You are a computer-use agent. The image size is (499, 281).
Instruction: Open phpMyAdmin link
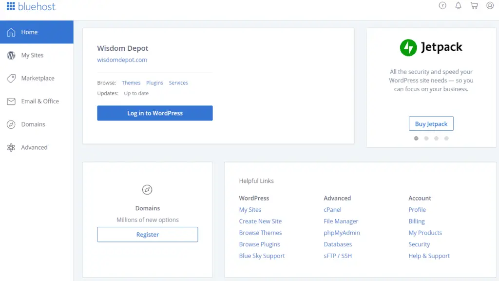pyautogui.click(x=342, y=233)
